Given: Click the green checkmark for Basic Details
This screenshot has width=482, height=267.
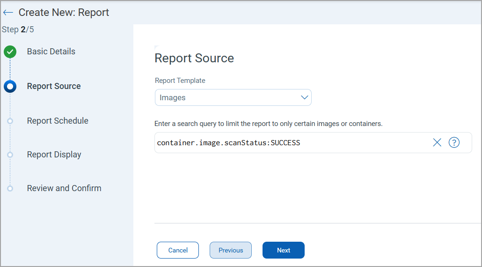Looking at the screenshot, I should tap(10, 52).
